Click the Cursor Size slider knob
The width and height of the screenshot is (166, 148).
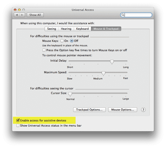pos(70,94)
